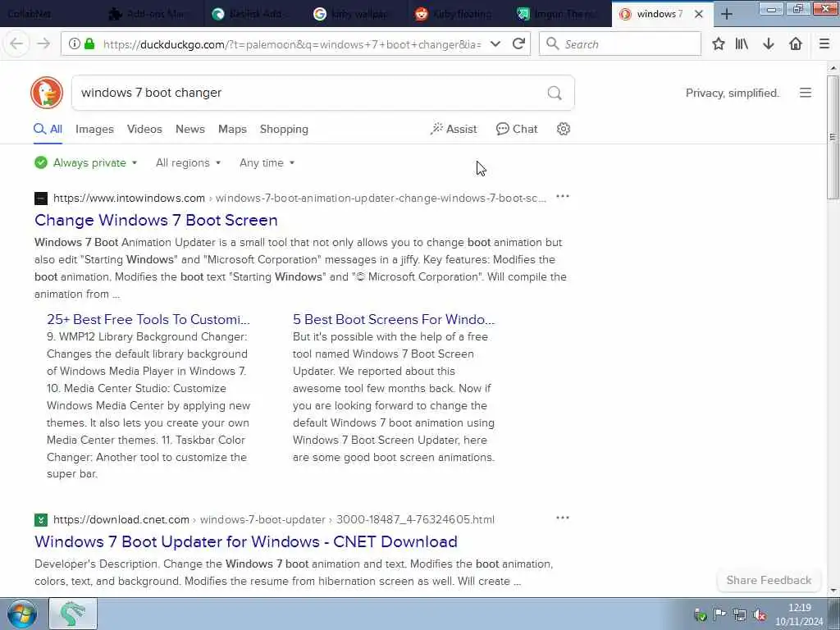Click the download.cnet.com favicon
The width and height of the screenshot is (840, 630).
click(x=41, y=519)
